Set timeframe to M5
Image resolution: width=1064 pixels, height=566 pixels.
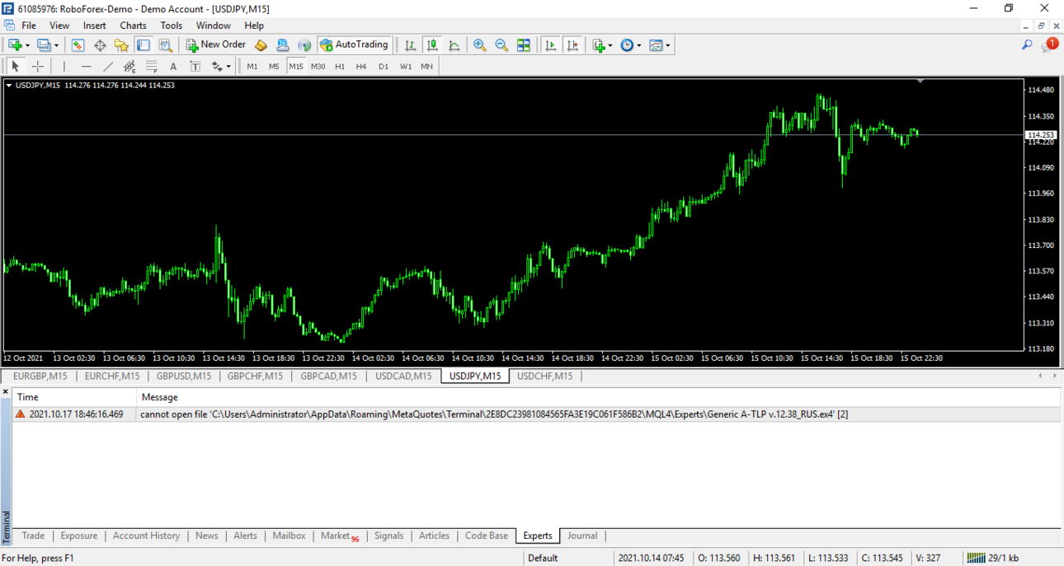coord(274,66)
